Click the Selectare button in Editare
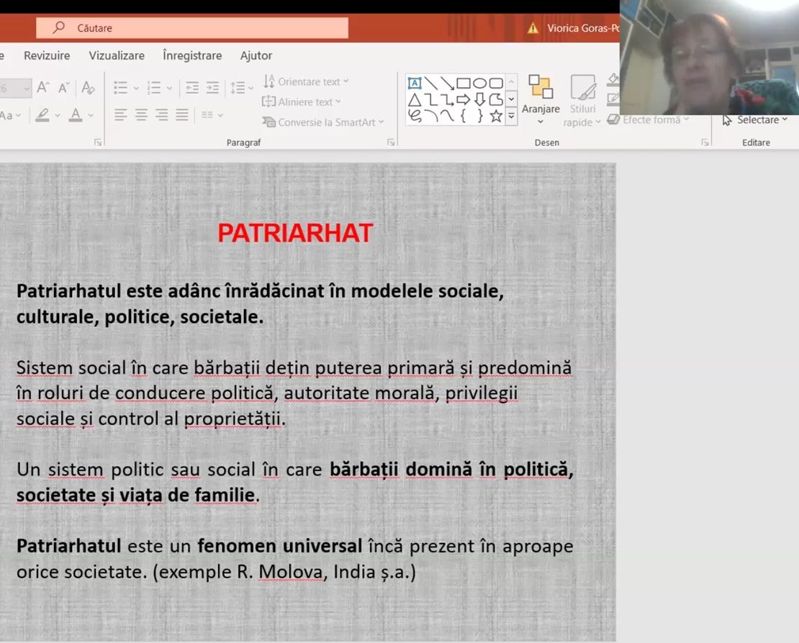 [x=756, y=120]
